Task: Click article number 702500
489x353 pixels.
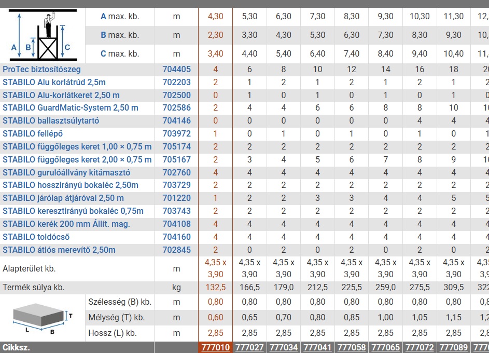Action: pyautogui.click(x=176, y=95)
